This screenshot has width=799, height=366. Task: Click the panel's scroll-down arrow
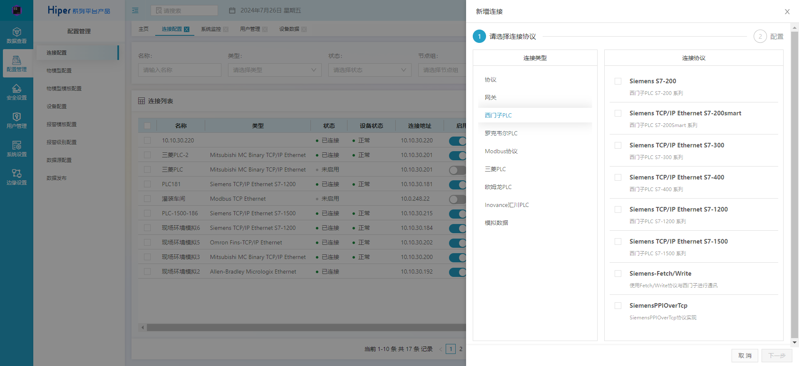(x=794, y=343)
